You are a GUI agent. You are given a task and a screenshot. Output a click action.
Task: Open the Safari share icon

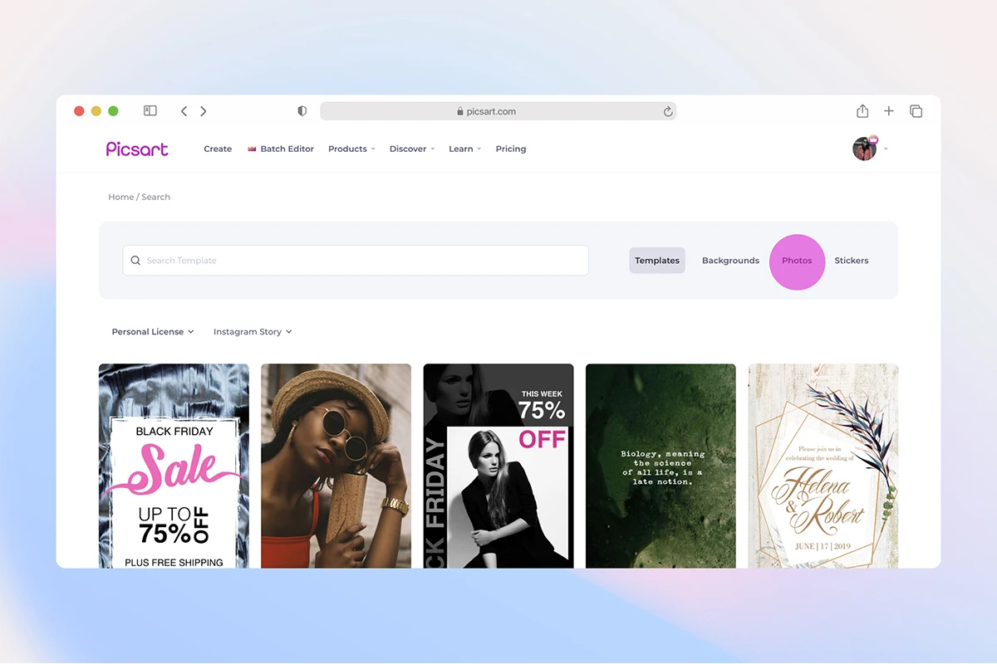click(x=862, y=111)
